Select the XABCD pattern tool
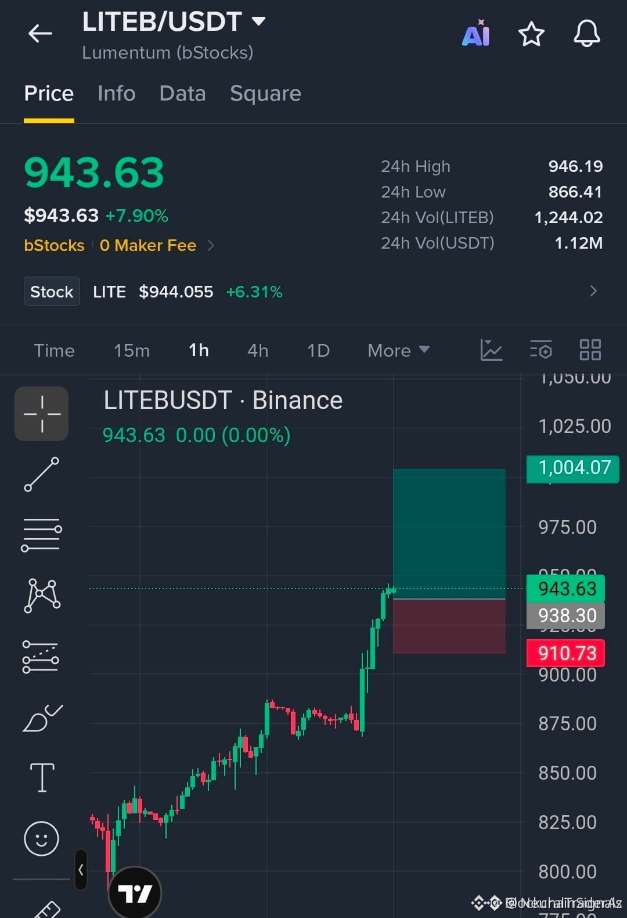This screenshot has width=627, height=918. pyautogui.click(x=42, y=596)
